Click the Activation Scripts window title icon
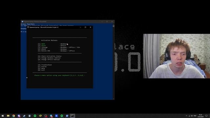 pyautogui.click(x=28, y=27)
